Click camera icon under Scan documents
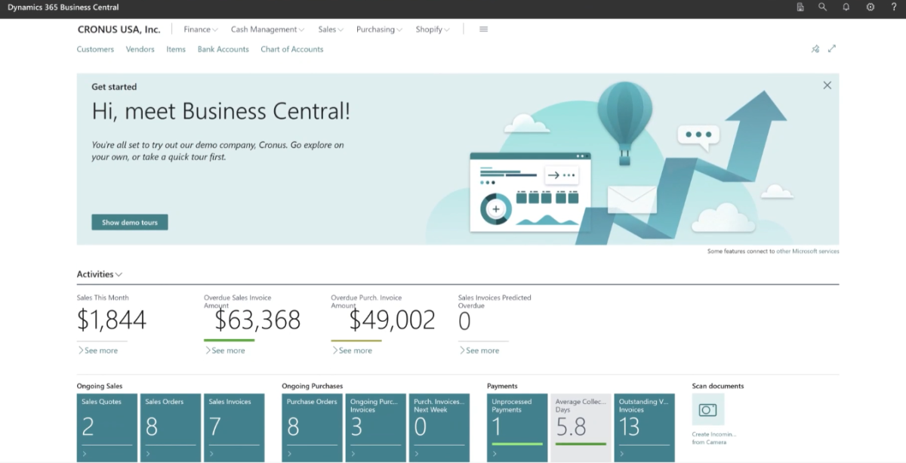The height and width of the screenshot is (463, 906). 707,410
